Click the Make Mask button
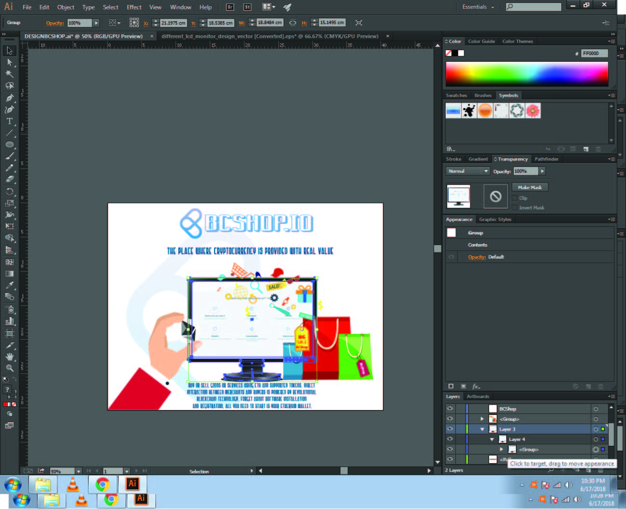The width and height of the screenshot is (626, 509). [530, 187]
